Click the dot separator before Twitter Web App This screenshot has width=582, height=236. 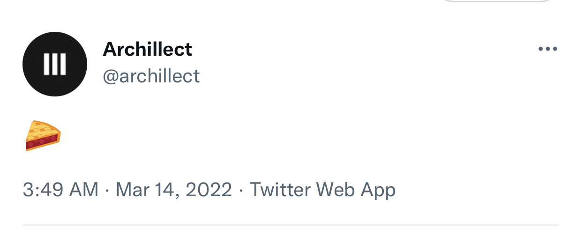pos(241,190)
